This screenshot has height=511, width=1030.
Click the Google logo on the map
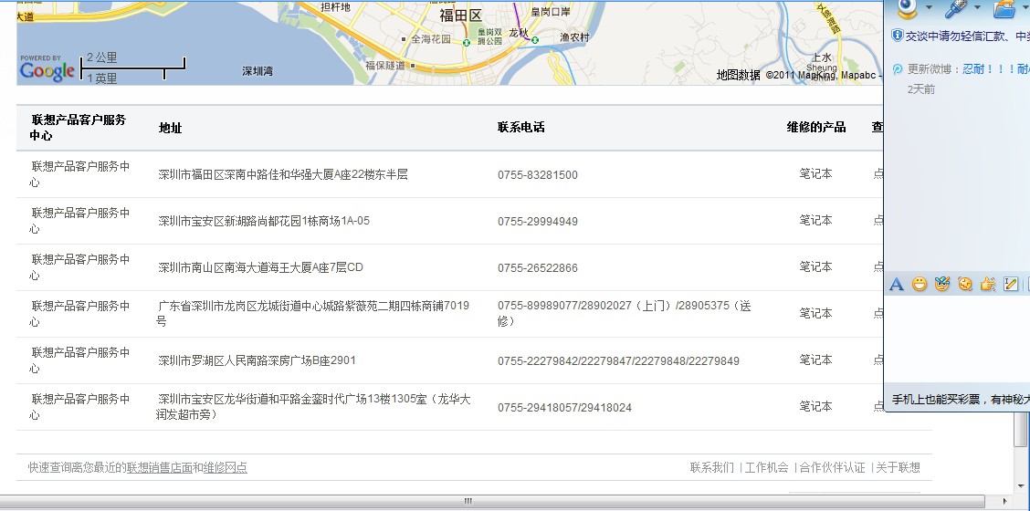coord(47,70)
